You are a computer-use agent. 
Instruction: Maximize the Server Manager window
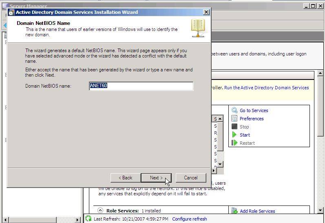click(313, 6)
